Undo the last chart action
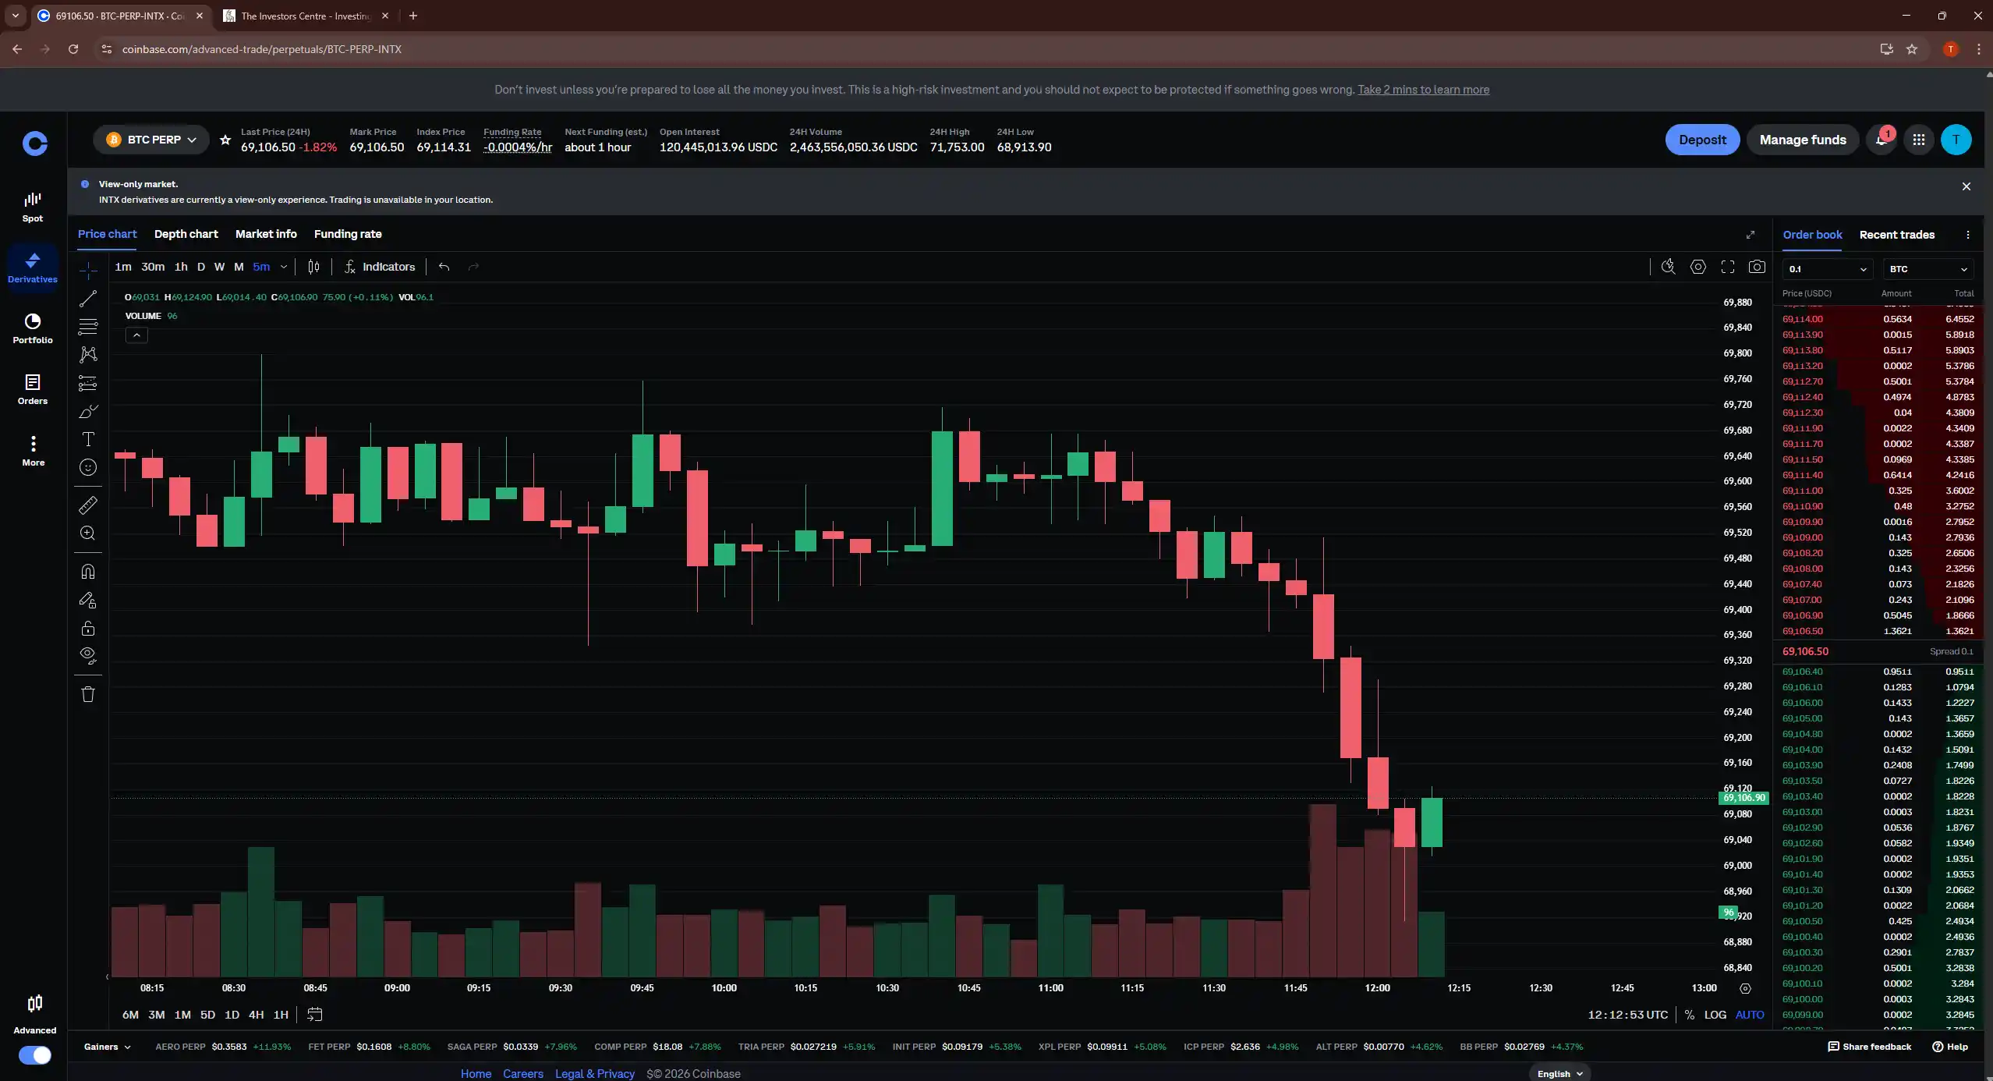 tap(444, 267)
